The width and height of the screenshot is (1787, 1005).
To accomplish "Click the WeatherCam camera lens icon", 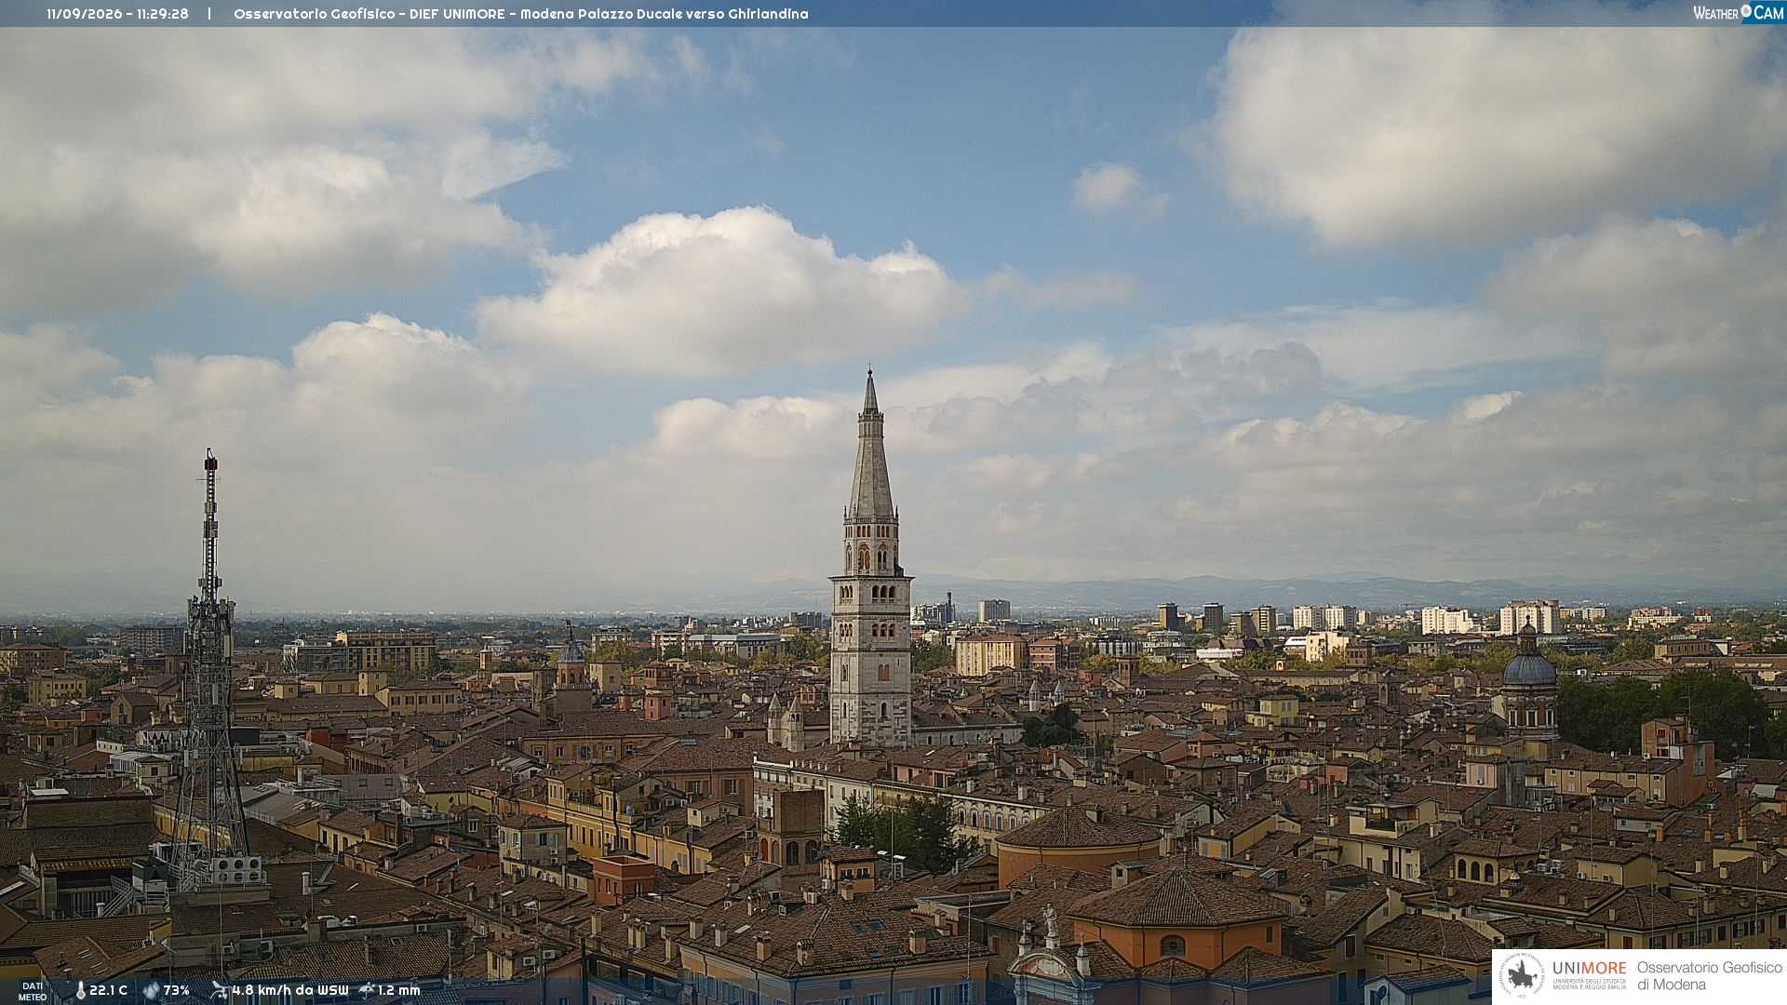I will click(1746, 11).
